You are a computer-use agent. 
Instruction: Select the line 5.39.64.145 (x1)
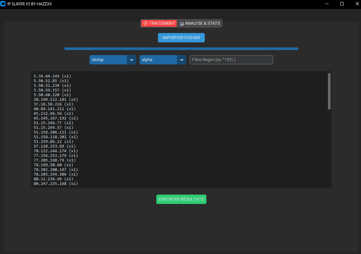point(52,76)
